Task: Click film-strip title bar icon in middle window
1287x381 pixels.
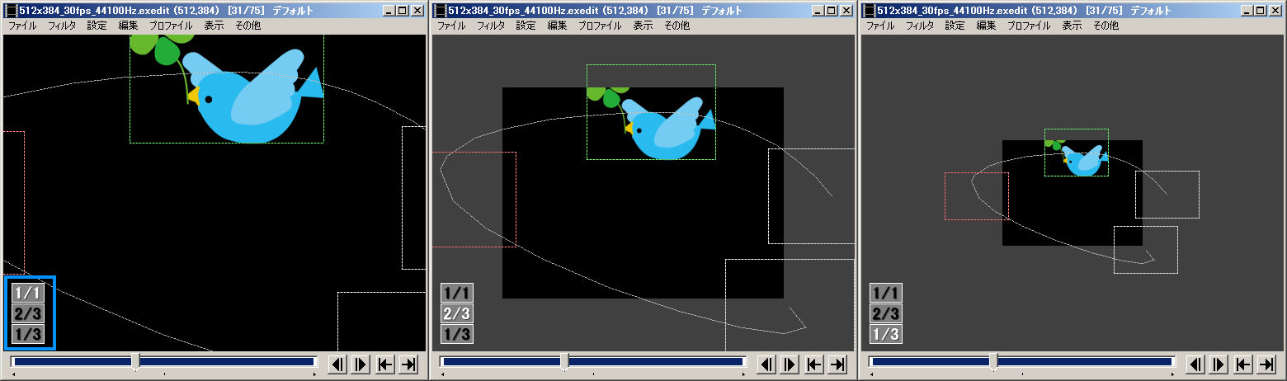Action: click(441, 10)
